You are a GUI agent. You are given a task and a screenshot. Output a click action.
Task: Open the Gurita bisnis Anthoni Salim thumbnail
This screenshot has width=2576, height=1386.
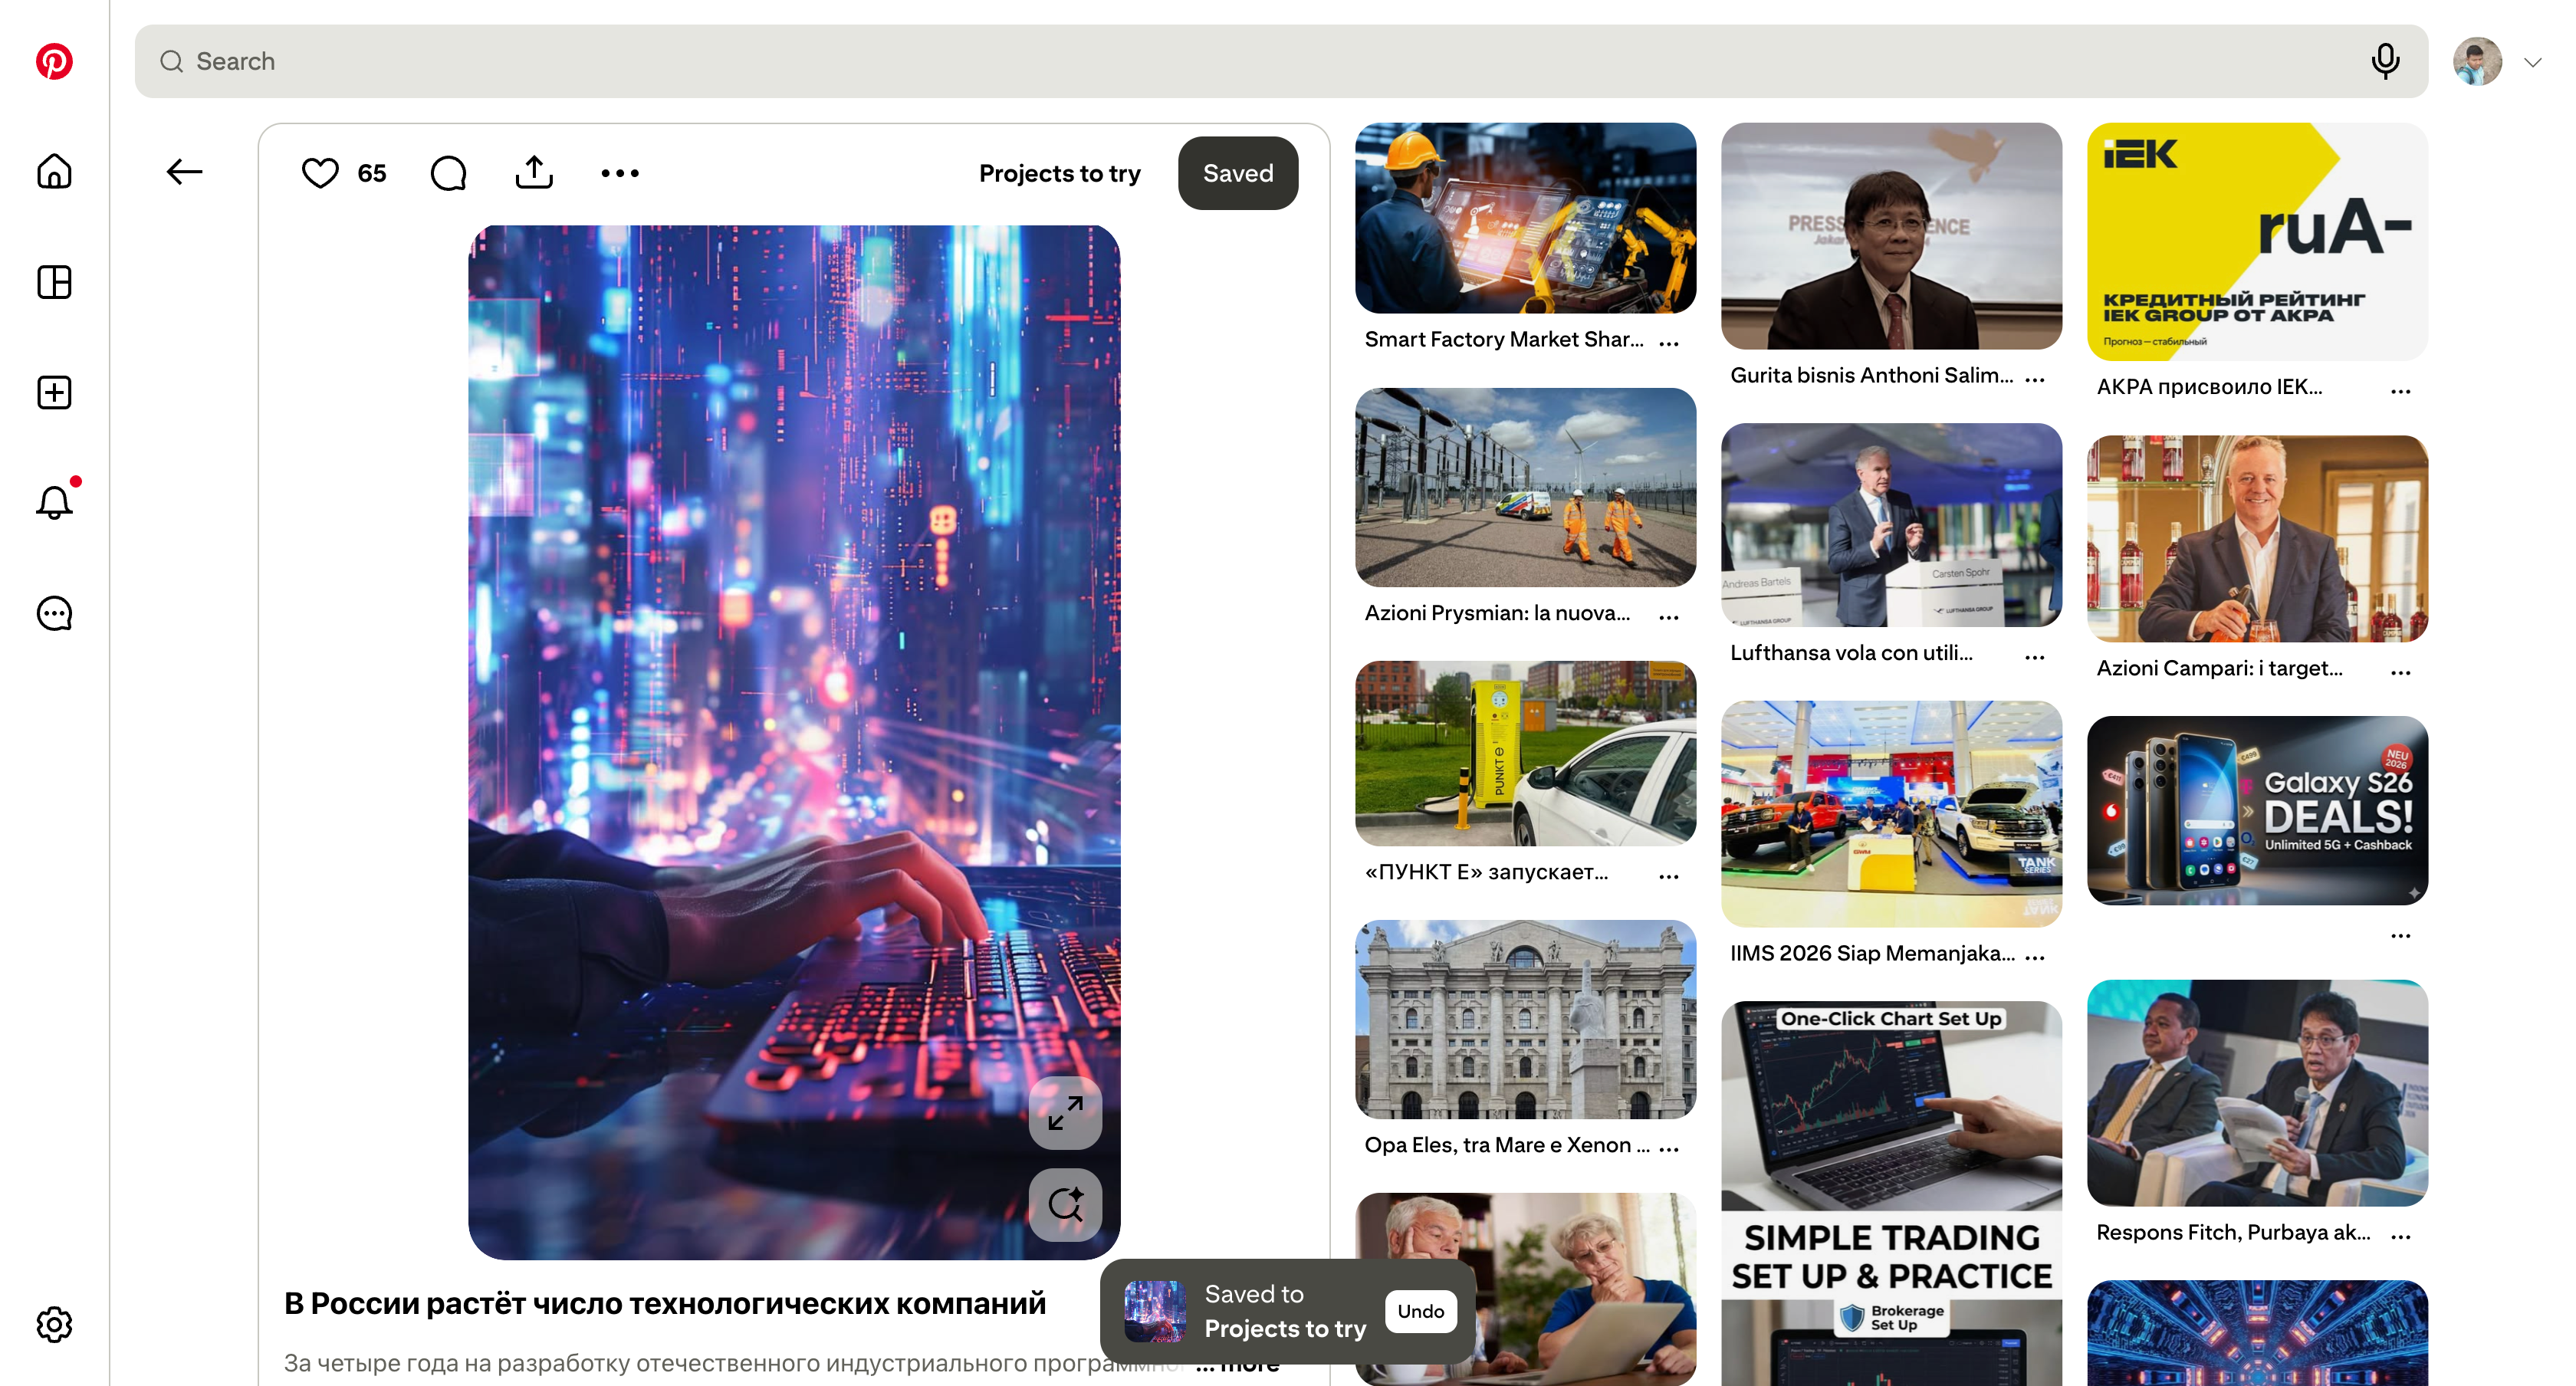click(x=1891, y=236)
